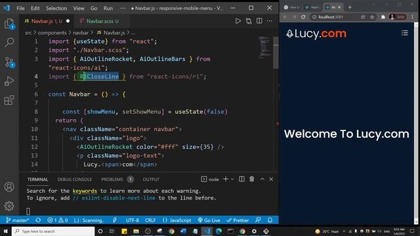
Task: Change end of line sequence CRLF
Action: (150, 220)
